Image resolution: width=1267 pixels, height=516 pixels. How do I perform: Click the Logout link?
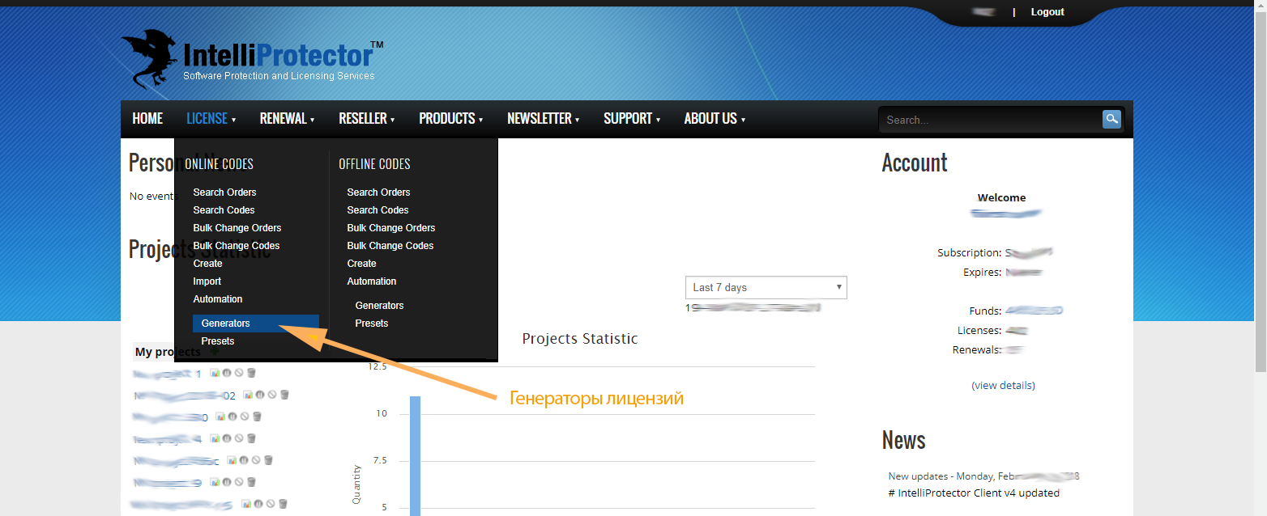1047,12
